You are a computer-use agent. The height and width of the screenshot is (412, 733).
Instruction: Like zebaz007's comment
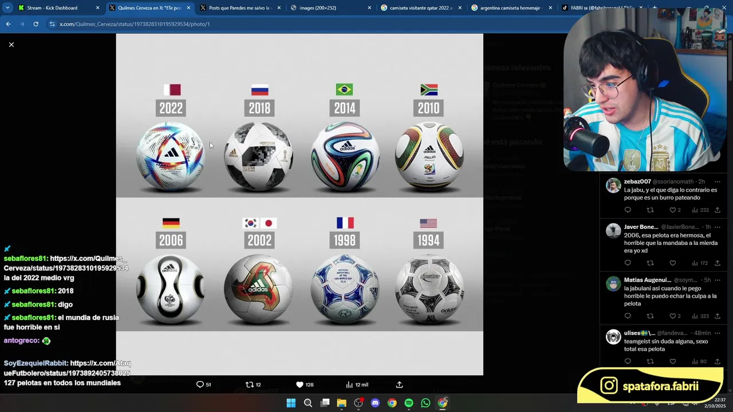(x=675, y=210)
